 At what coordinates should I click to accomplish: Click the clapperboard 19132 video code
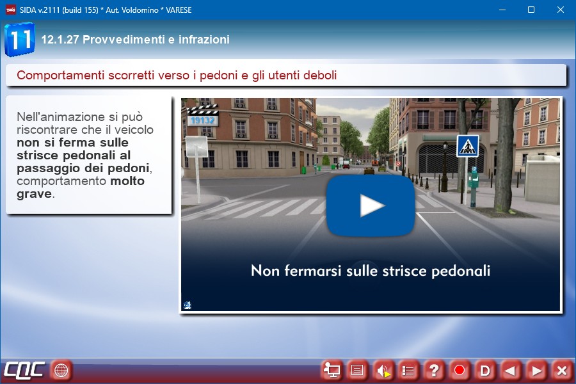202,115
